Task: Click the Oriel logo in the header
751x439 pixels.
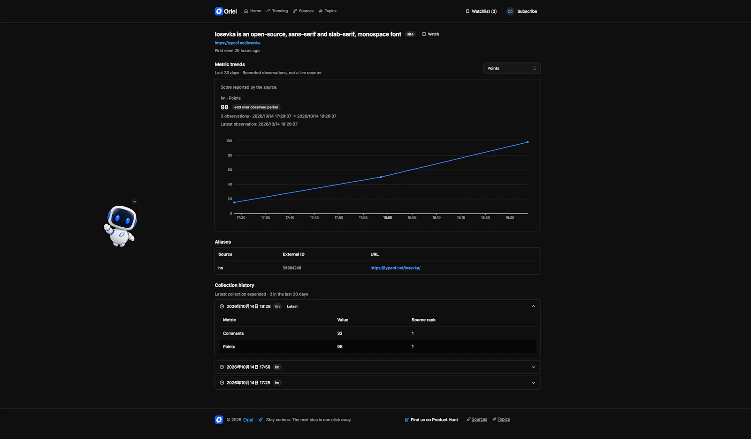Action: (x=226, y=11)
